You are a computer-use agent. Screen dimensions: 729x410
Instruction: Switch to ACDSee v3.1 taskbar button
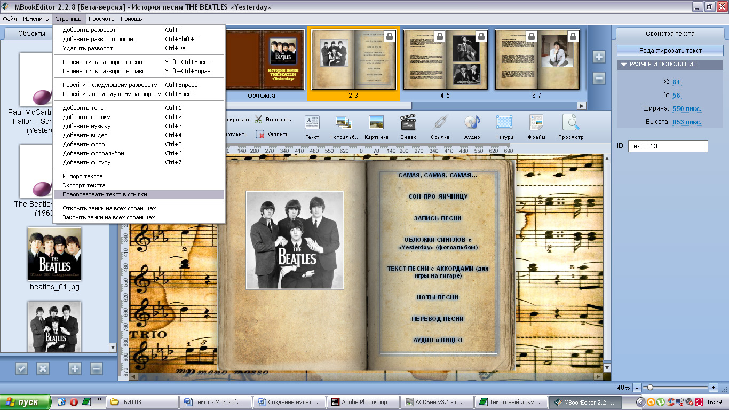(x=437, y=402)
